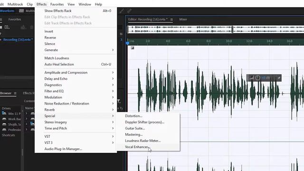Click the fade-in handle icon on waveform
Image resolution: width=304 pixels, height=171 pixels.
pos(132,48)
